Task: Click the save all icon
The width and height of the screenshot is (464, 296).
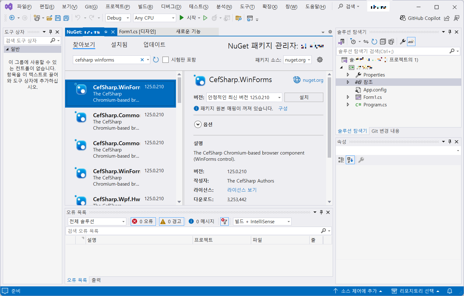Action: [66, 18]
